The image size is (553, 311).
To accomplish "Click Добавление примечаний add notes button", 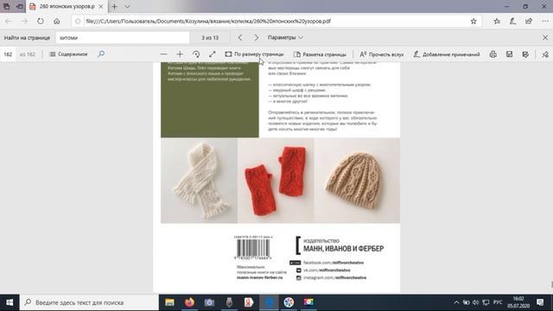I will pos(447,54).
